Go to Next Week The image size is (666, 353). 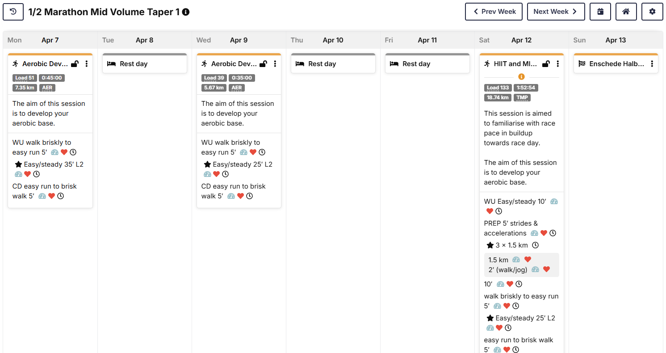[x=556, y=12]
